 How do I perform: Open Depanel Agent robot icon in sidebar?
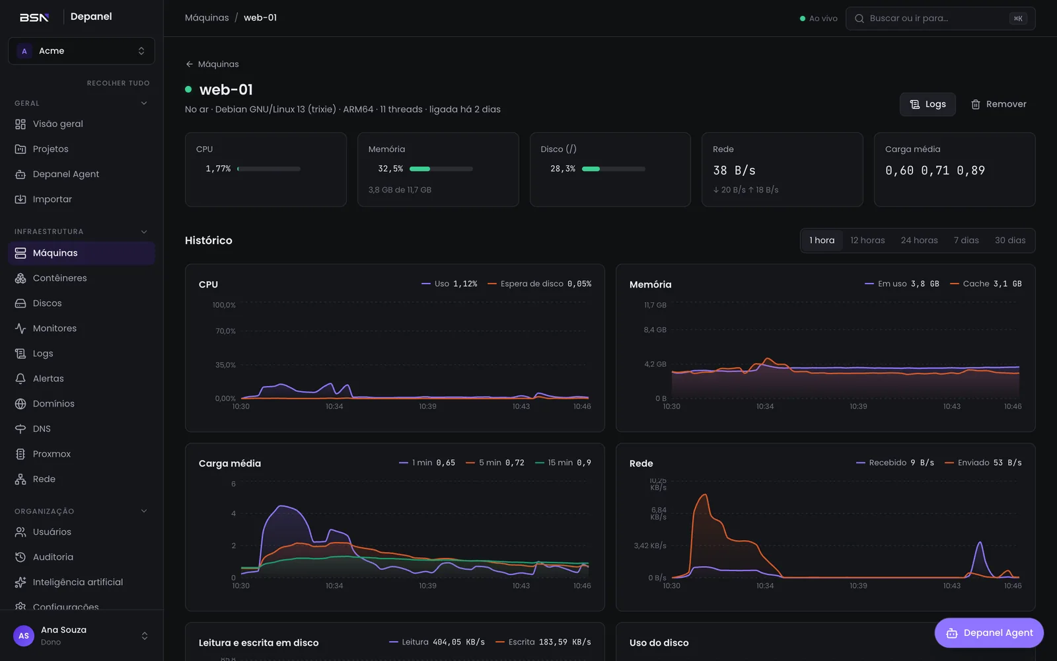[x=20, y=175]
